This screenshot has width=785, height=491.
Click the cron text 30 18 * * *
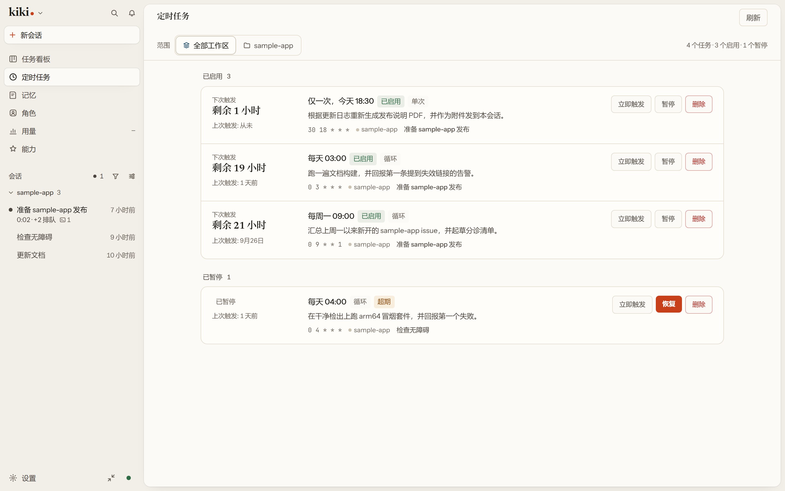(328, 130)
